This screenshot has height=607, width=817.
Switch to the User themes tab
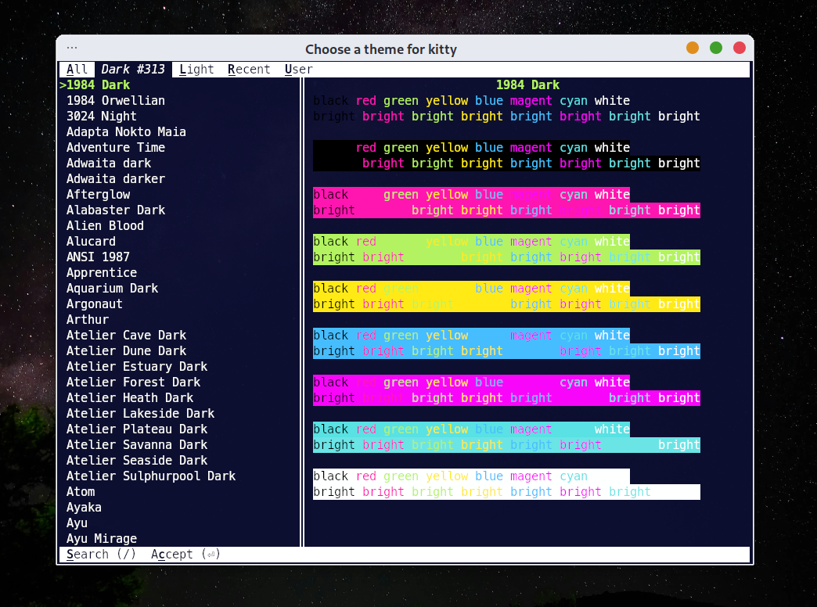pyautogui.click(x=299, y=70)
